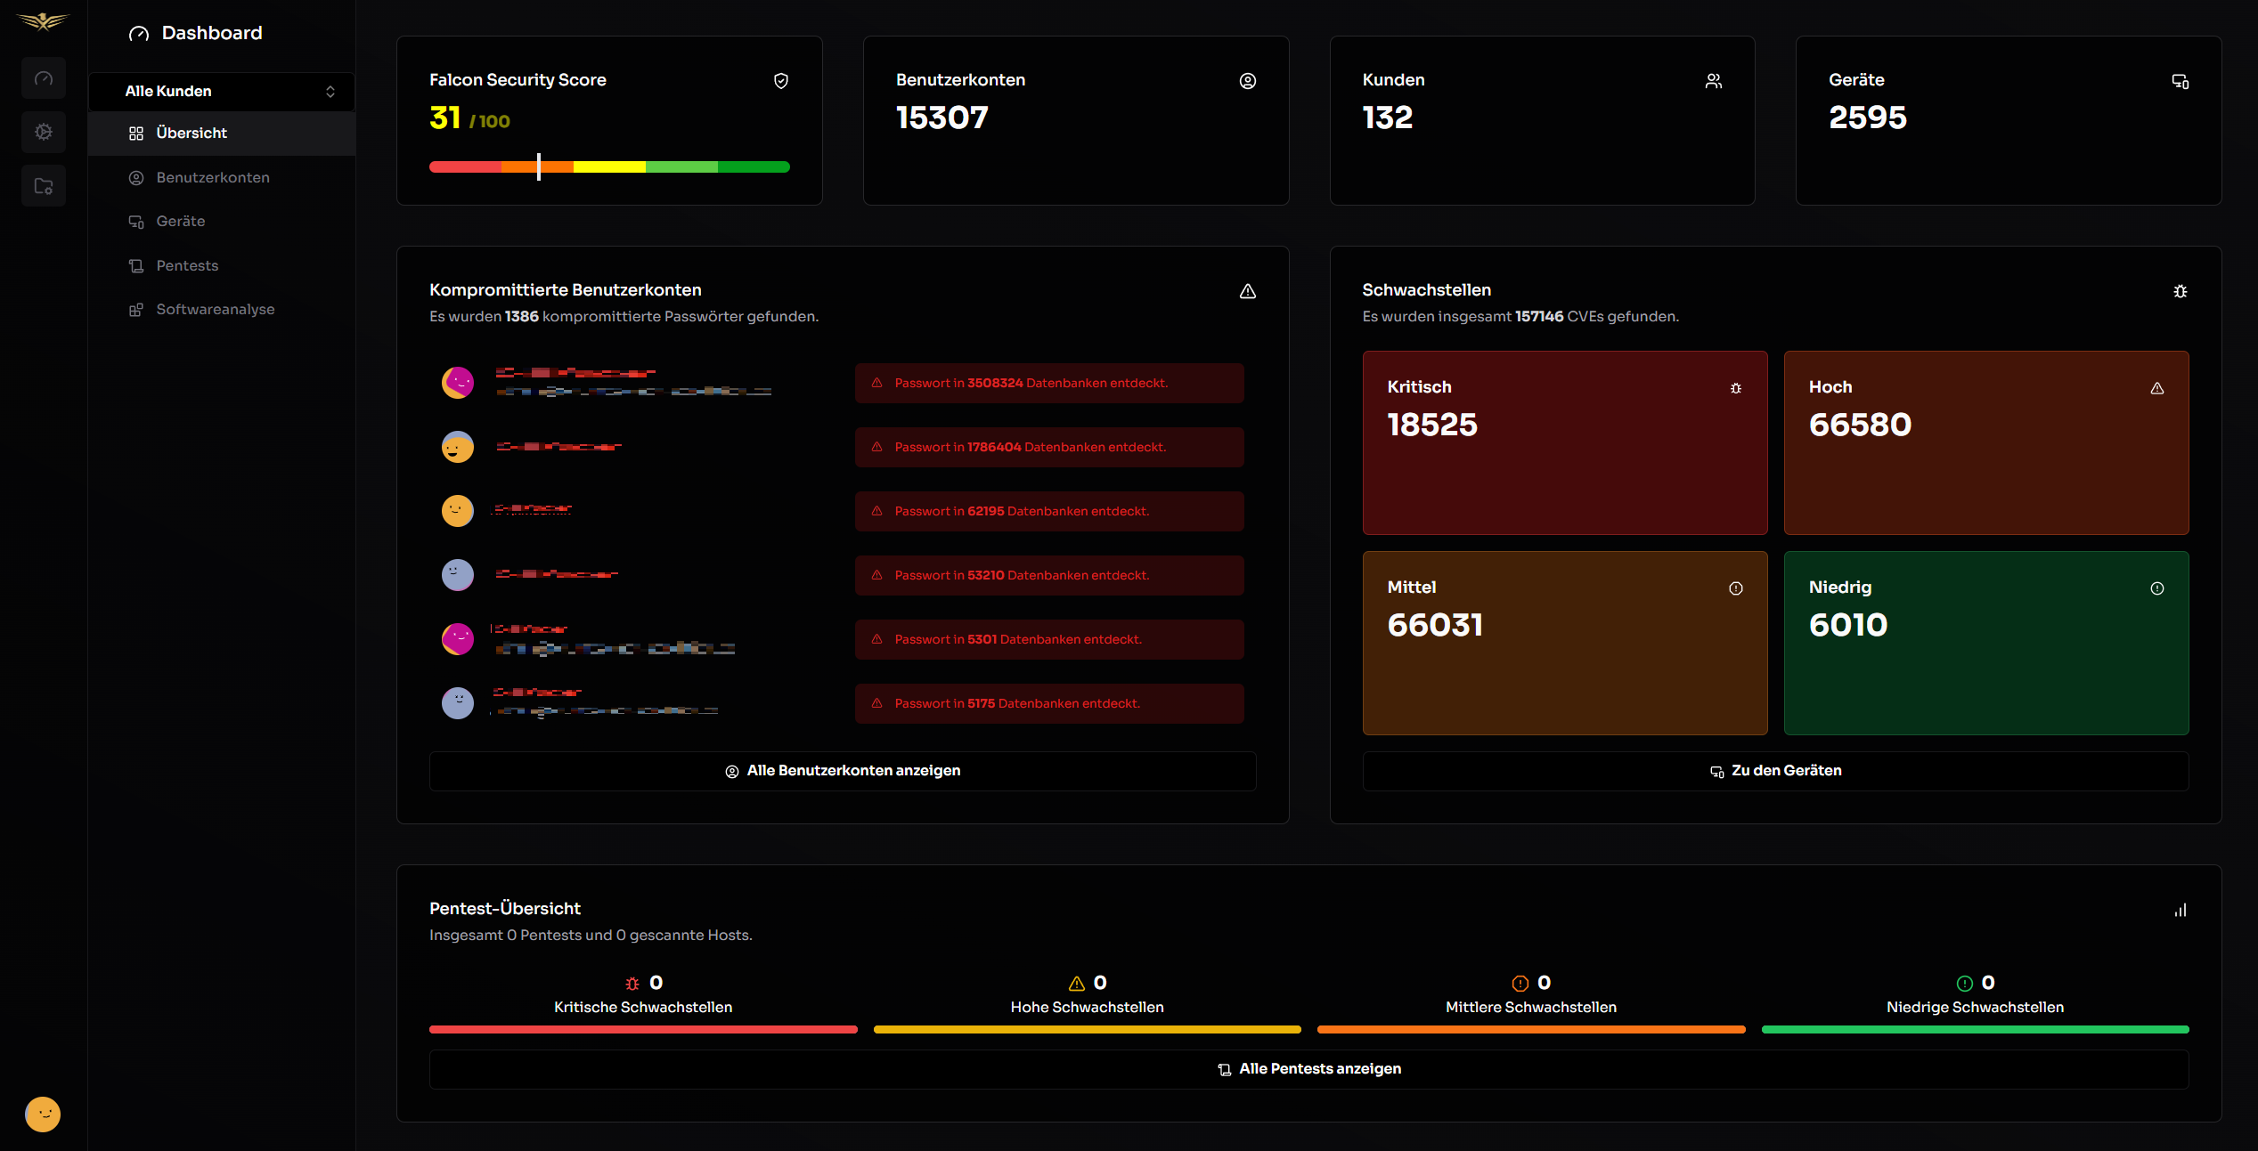Click the shield icon on the Falcon Security Score card
Image resolution: width=2258 pixels, height=1151 pixels.
coord(781,81)
